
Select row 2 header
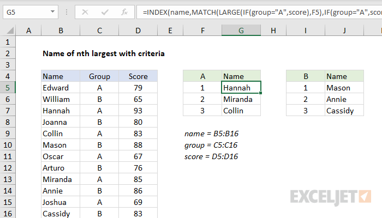click(8, 53)
